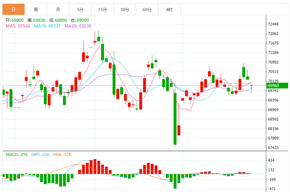Switch to the 4时 interval tab
The width and height of the screenshot is (290, 192).
click(x=169, y=10)
